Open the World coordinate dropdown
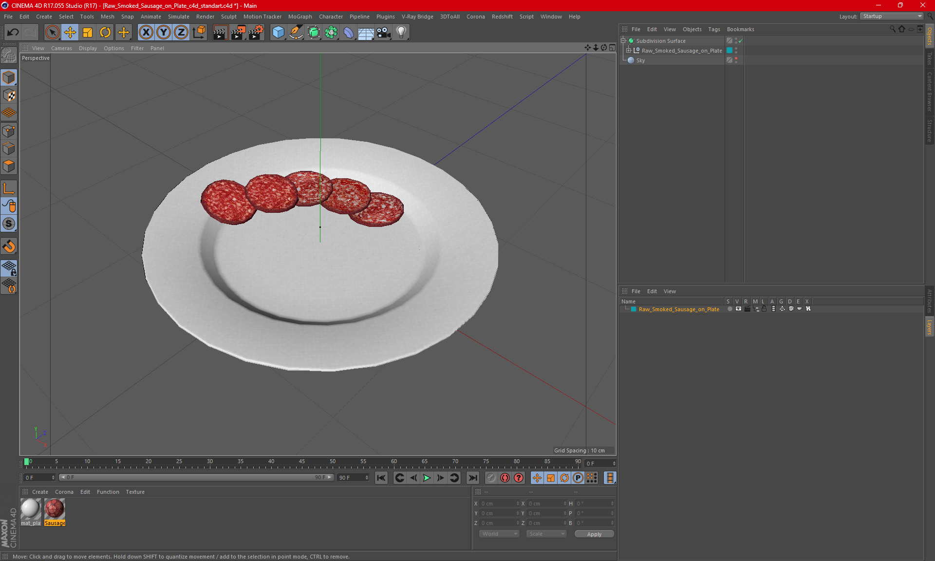The width and height of the screenshot is (935, 561). coord(499,534)
